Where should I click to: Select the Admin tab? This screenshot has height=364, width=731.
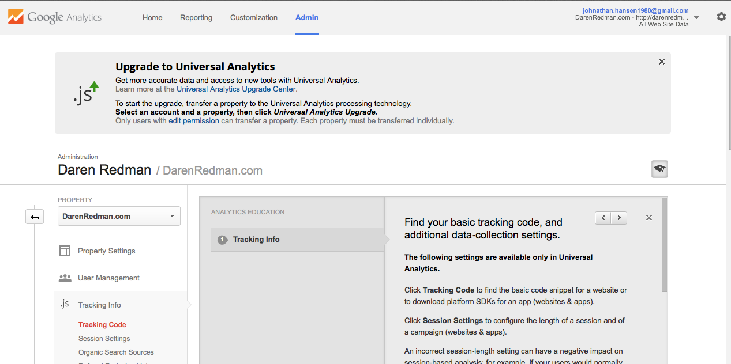tap(307, 17)
